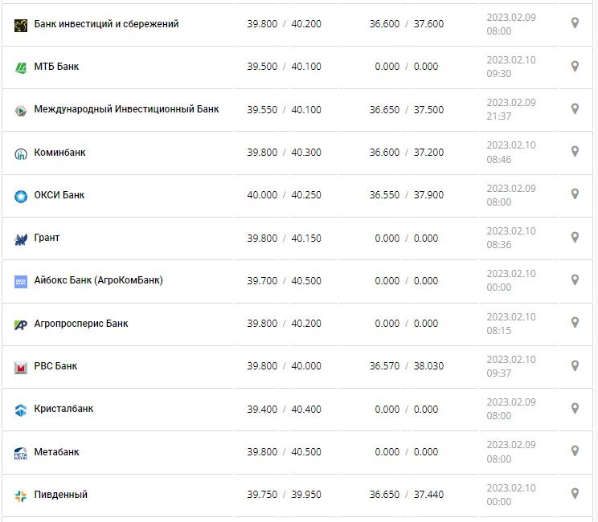Click the Кристалбанк logo icon
598x522 pixels.
tap(21, 410)
